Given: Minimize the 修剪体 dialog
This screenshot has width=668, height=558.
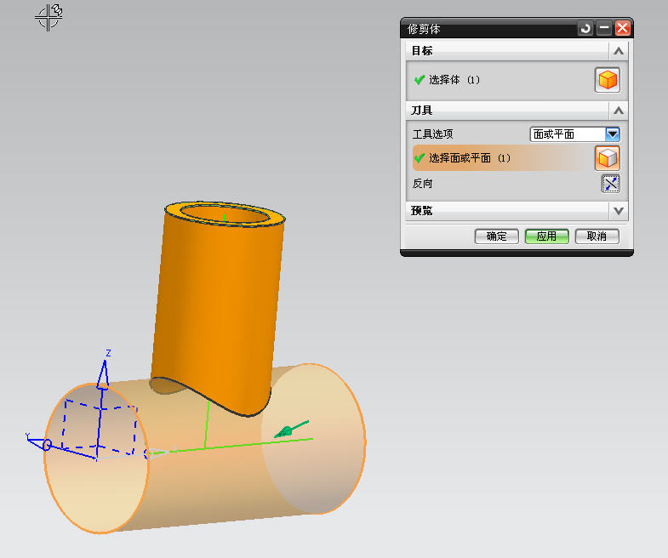Looking at the screenshot, I should pyautogui.click(x=603, y=29).
